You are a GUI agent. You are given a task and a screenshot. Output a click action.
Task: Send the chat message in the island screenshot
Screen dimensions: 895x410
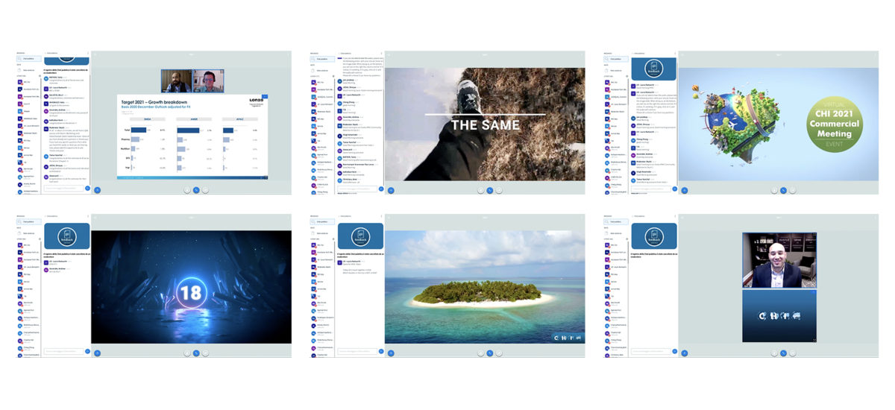381,350
